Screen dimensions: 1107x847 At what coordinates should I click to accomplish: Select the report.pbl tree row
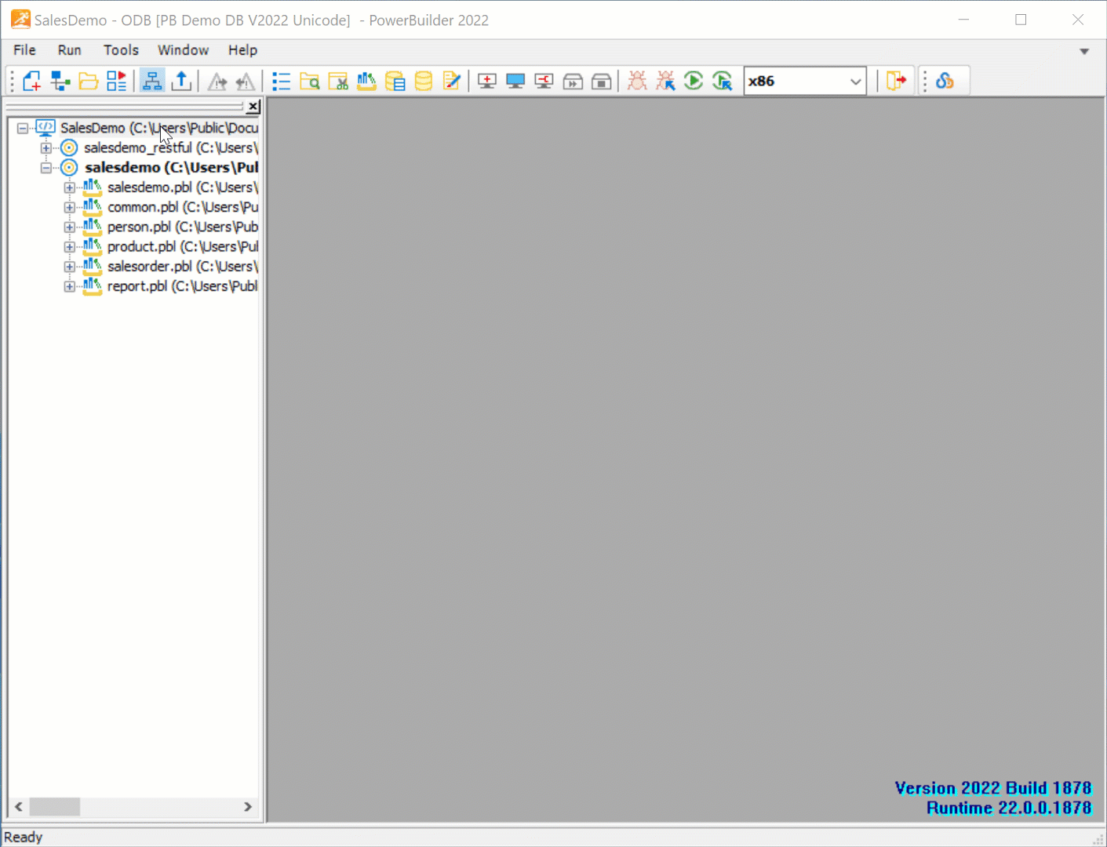click(x=182, y=286)
